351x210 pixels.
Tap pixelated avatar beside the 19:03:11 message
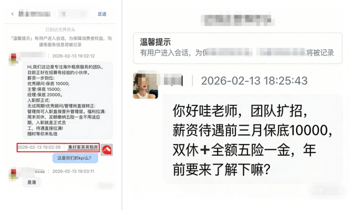point(13,175)
